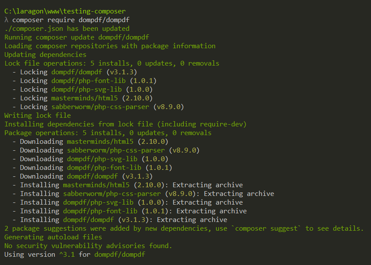The height and width of the screenshot is (265, 371).
Task: Click 'Installing dependencies from lock file' line
Action: pyautogui.click(x=125, y=124)
